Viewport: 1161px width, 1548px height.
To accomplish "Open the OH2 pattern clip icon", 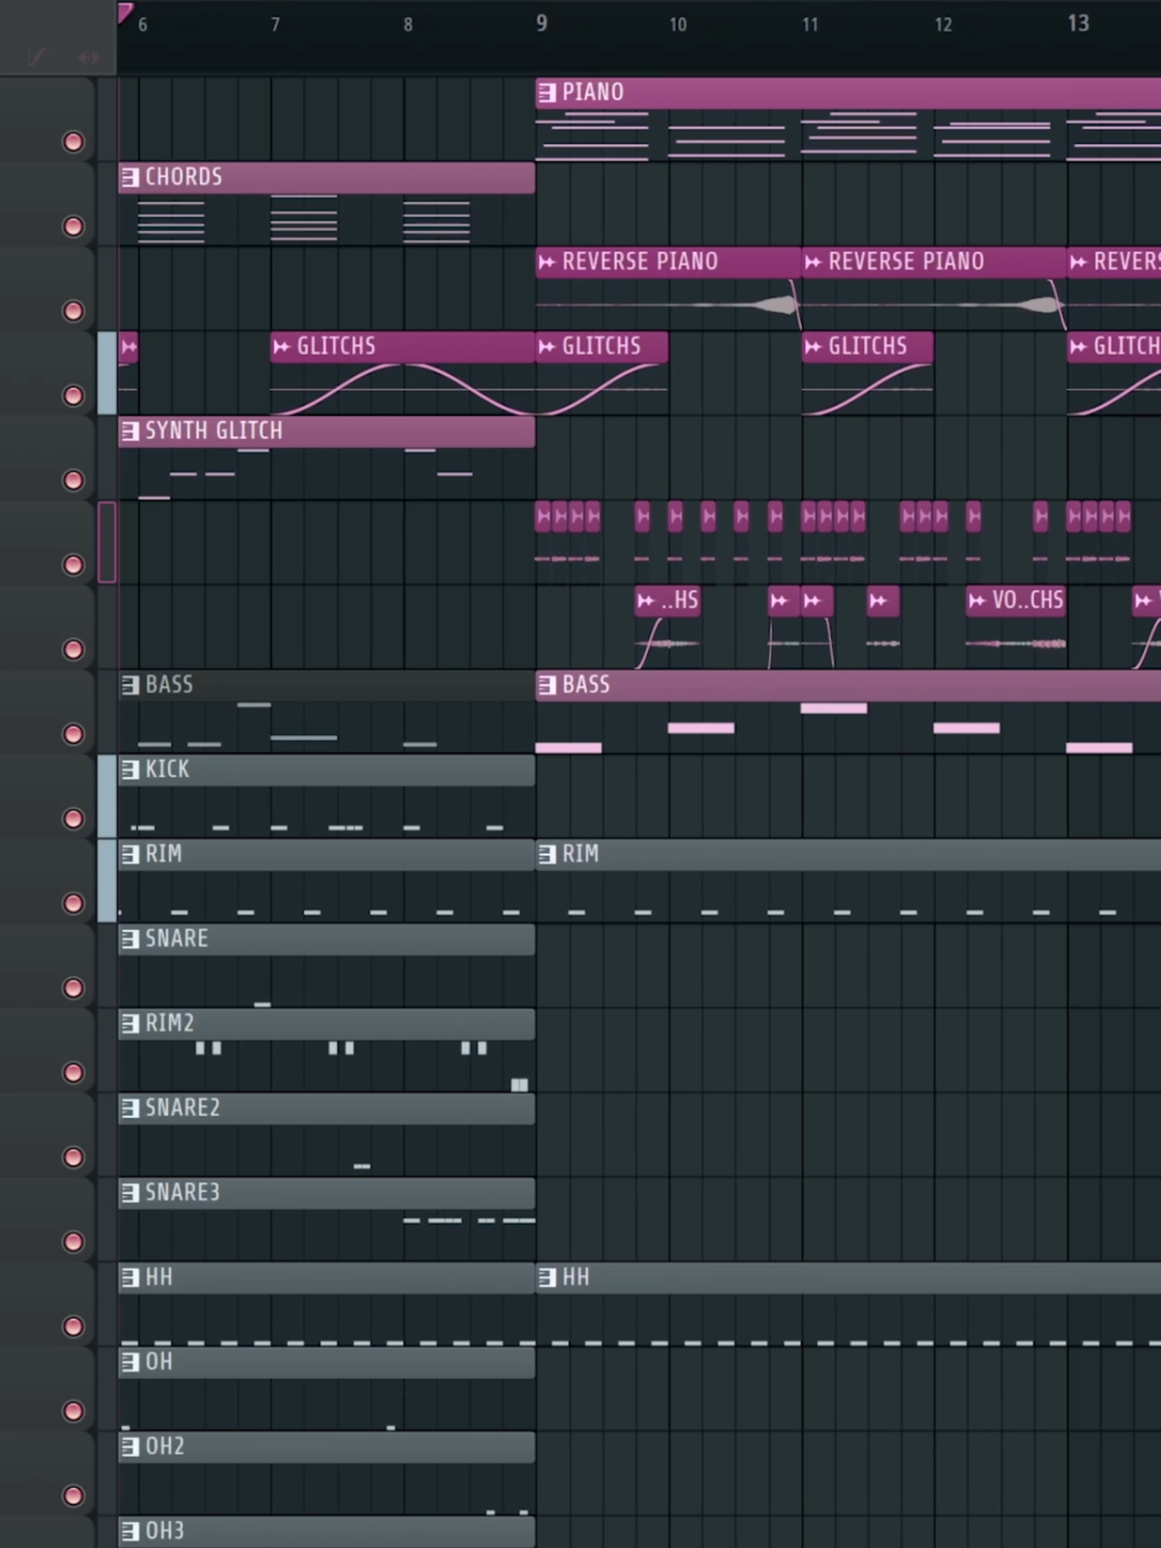I will click(x=130, y=1446).
